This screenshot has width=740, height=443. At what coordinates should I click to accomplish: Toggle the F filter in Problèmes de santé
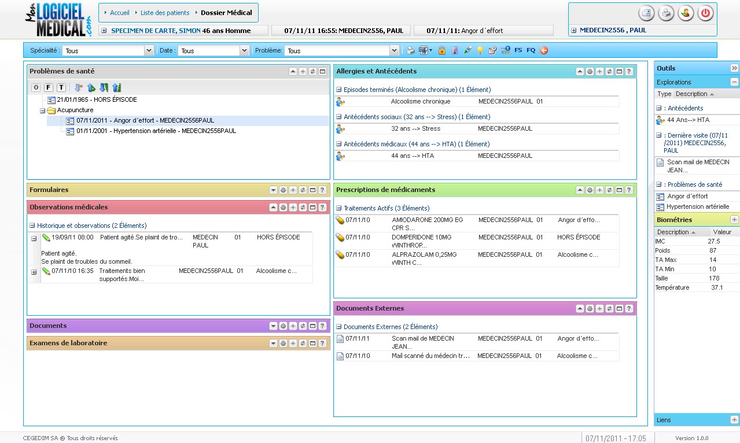[x=49, y=88]
